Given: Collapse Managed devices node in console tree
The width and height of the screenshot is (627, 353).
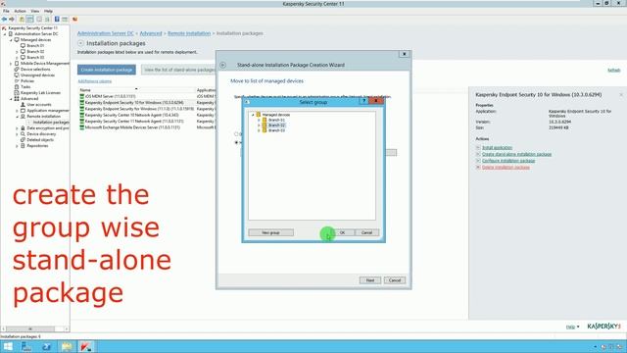Looking at the screenshot, I should (11, 40).
